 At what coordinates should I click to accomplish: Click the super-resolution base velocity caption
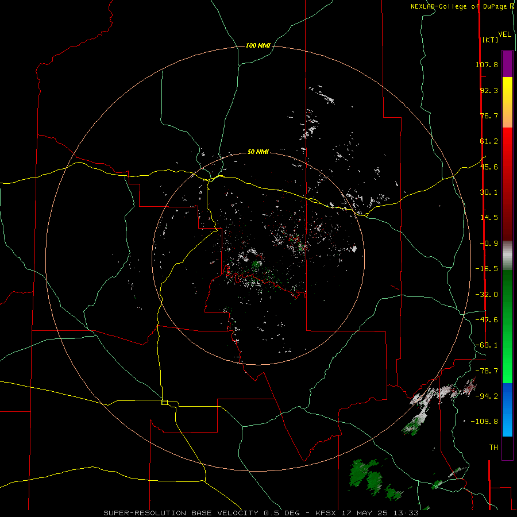(261, 513)
